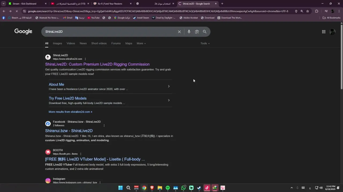Switch to the Short videos tab
Image resolution: width=343 pixels, height=192 pixels.
tap(99, 43)
